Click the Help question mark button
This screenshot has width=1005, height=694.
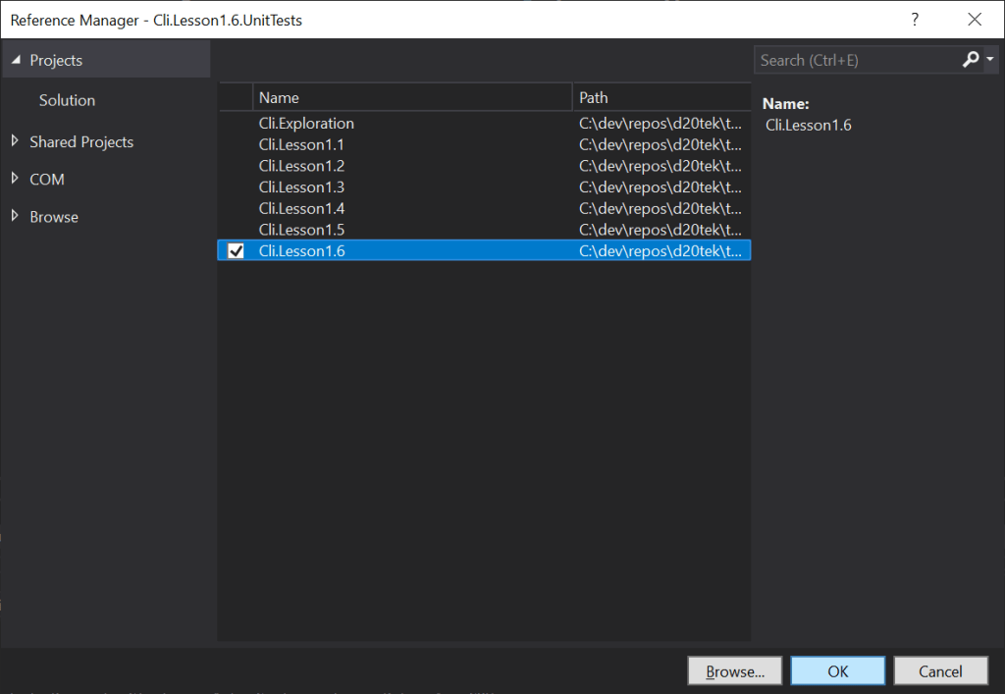915,20
